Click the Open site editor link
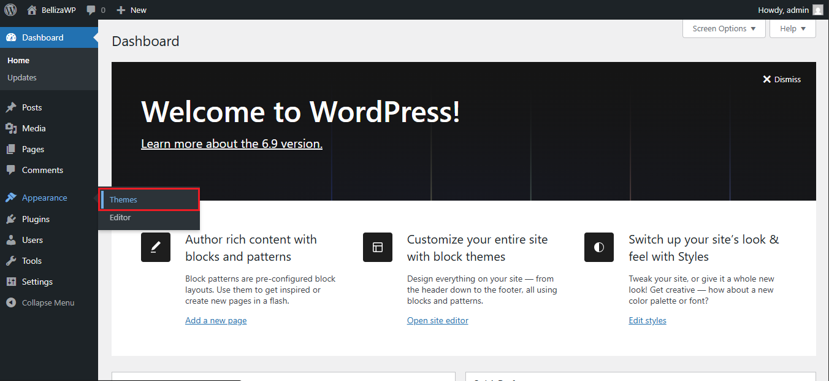829x381 pixels. 437,320
